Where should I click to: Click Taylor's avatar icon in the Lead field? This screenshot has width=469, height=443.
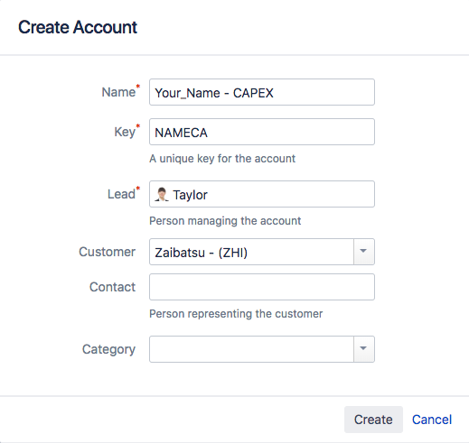162,194
